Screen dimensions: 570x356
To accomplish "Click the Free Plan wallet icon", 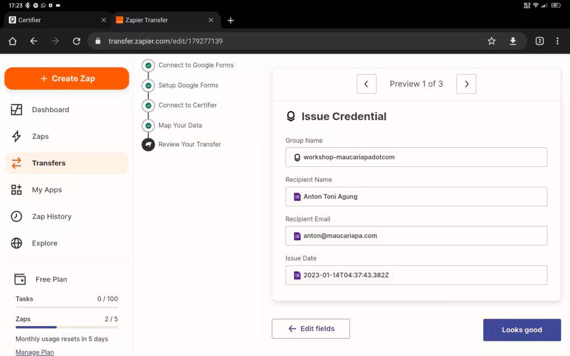I will pyautogui.click(x=20, y=279).
